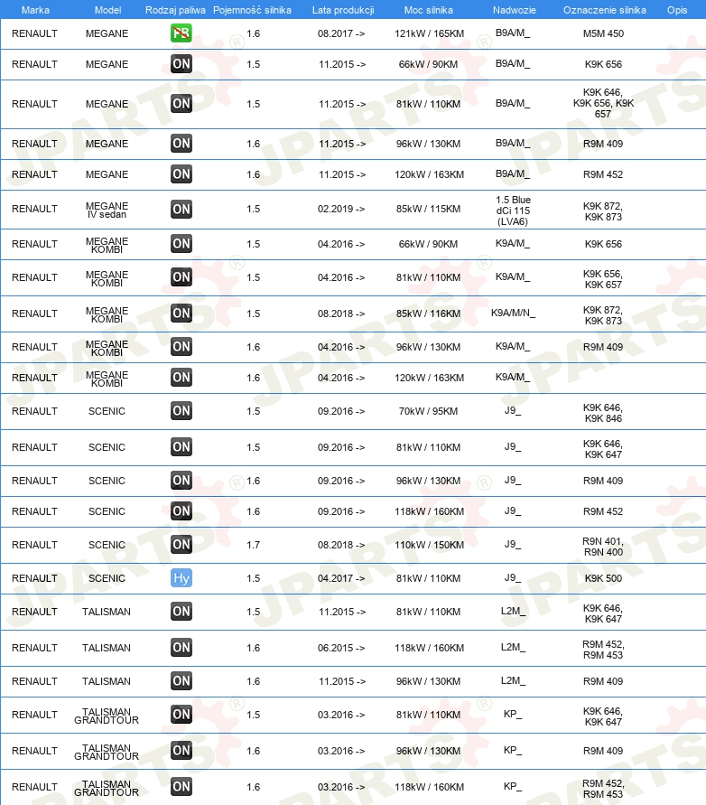706x805 pixels.
Task: Click the ON icon in the Megane K9K 646, K9K 656, K9K 657 row
Action: tap(181, 104)
